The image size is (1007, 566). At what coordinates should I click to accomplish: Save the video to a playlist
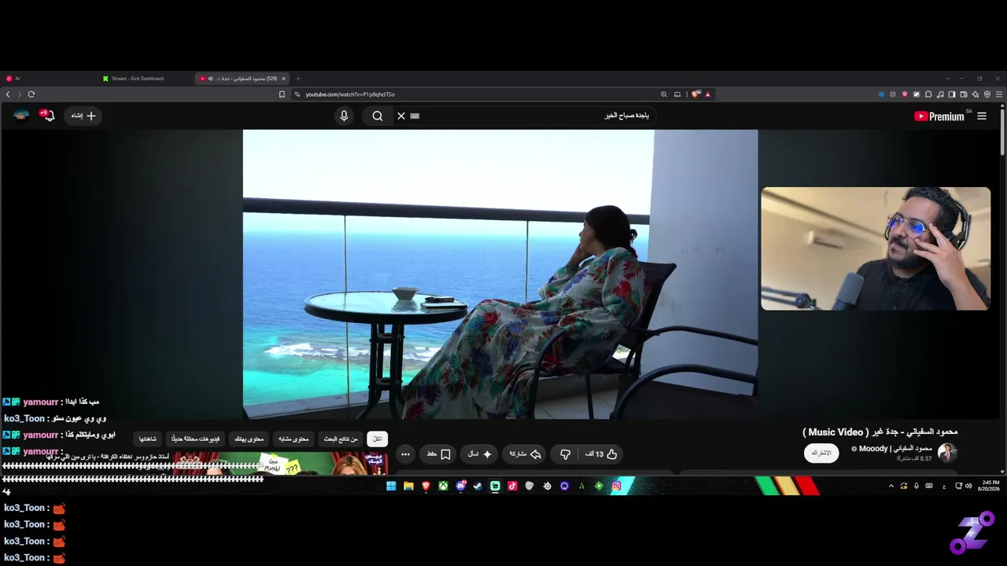pos(438,454)
